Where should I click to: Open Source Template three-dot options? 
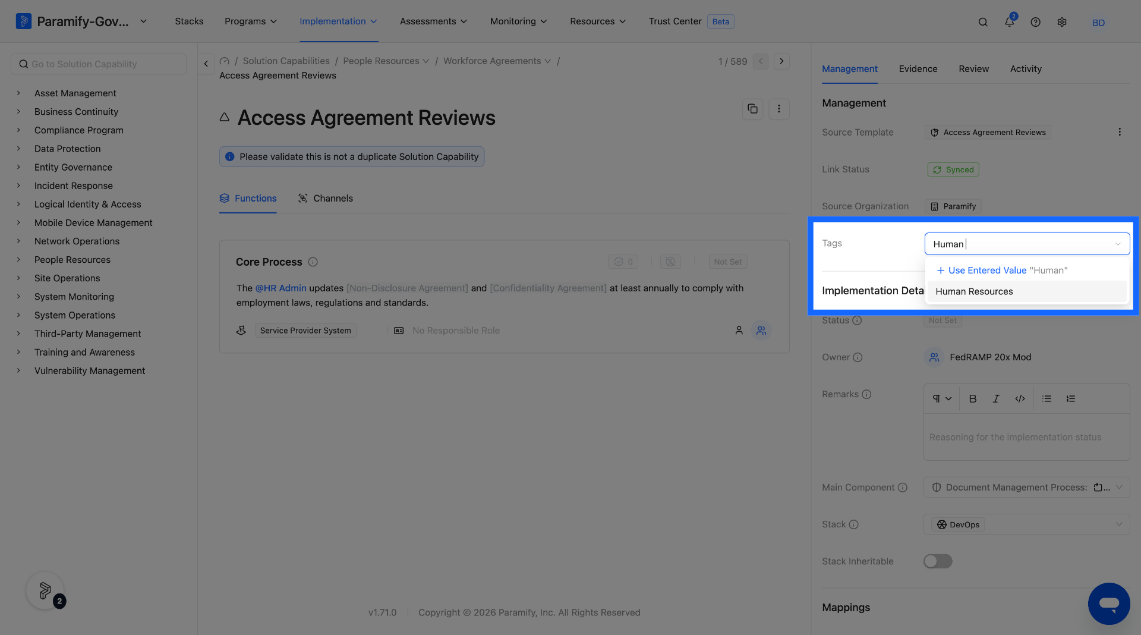click(1120, 132)
